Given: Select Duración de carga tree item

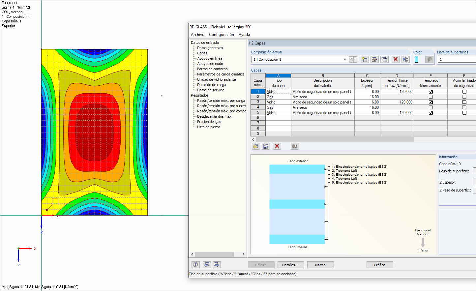Looking at the screenshot, I should coord(211,85).
